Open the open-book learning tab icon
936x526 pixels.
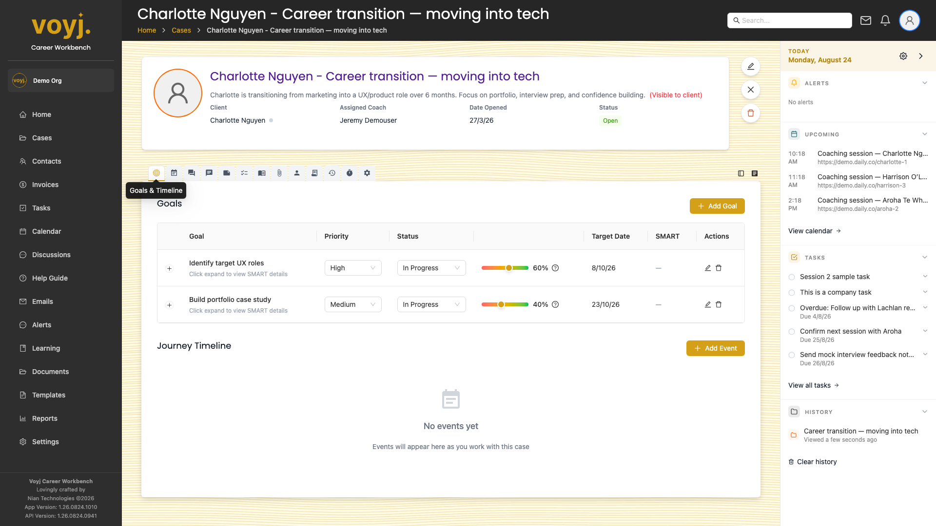262,173
